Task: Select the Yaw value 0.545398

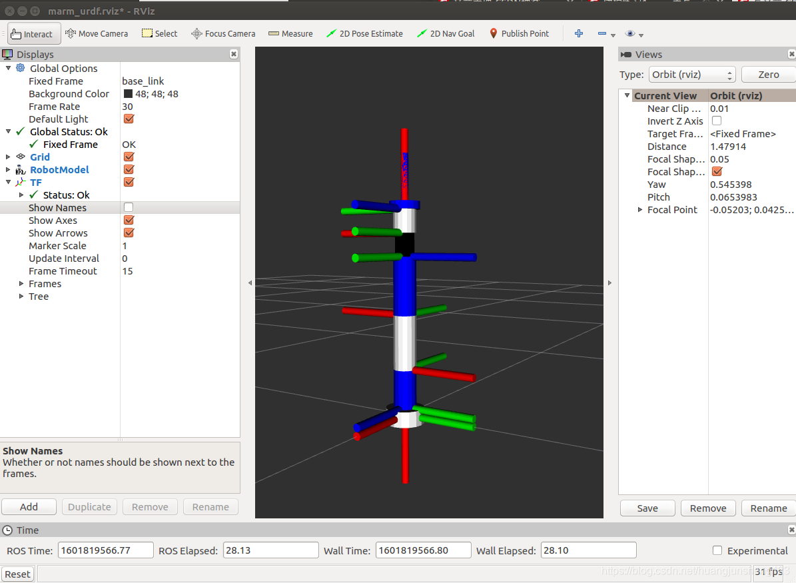Action: [x=731, y=185]
